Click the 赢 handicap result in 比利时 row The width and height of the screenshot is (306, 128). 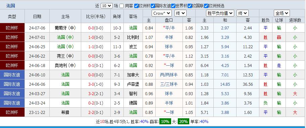click(279, 37)
